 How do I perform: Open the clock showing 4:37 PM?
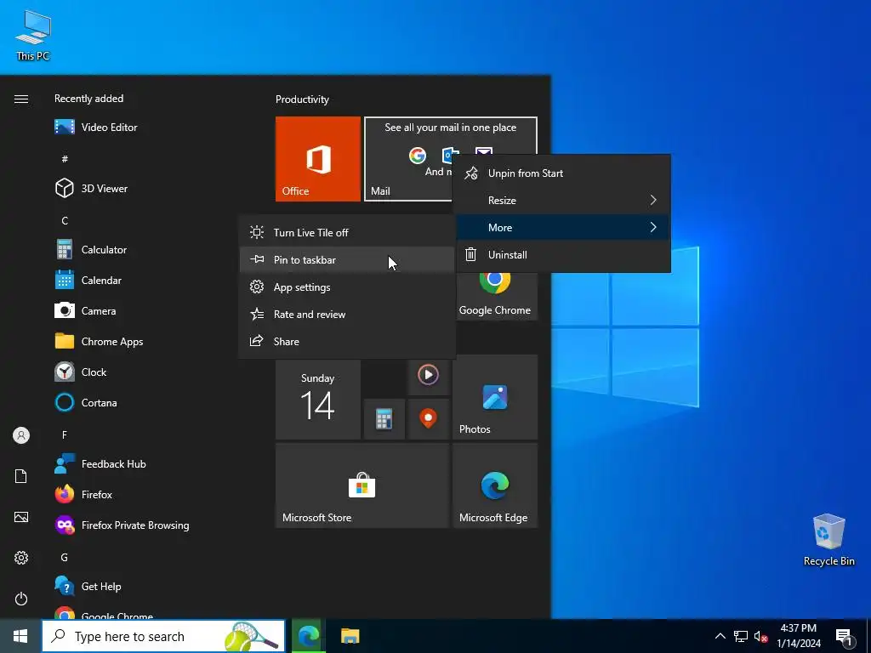[798, 636]
